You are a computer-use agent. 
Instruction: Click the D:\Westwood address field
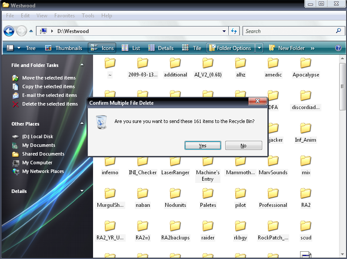pyautogui.click(x=132, y=31)
